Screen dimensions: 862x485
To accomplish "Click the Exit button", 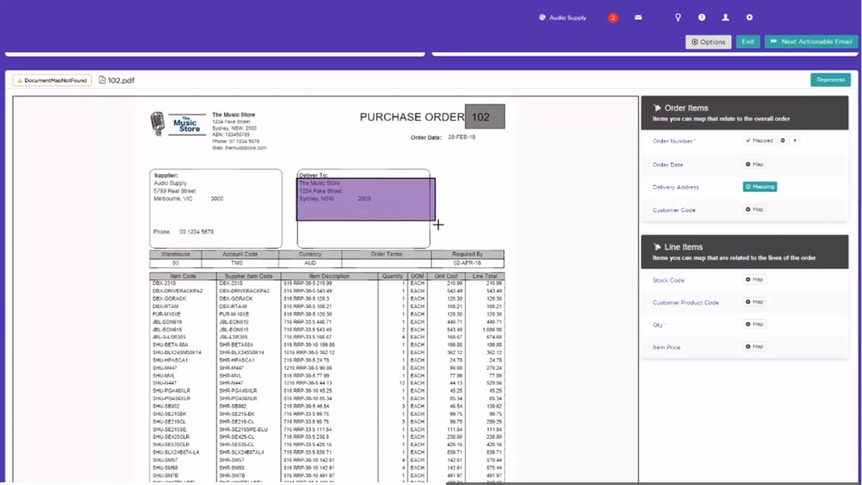I will coord(748,42).
